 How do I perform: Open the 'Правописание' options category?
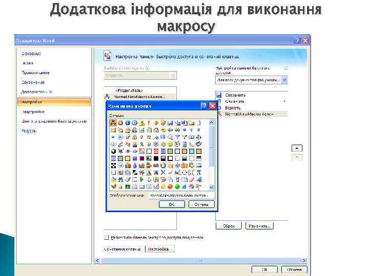(35, 73)
